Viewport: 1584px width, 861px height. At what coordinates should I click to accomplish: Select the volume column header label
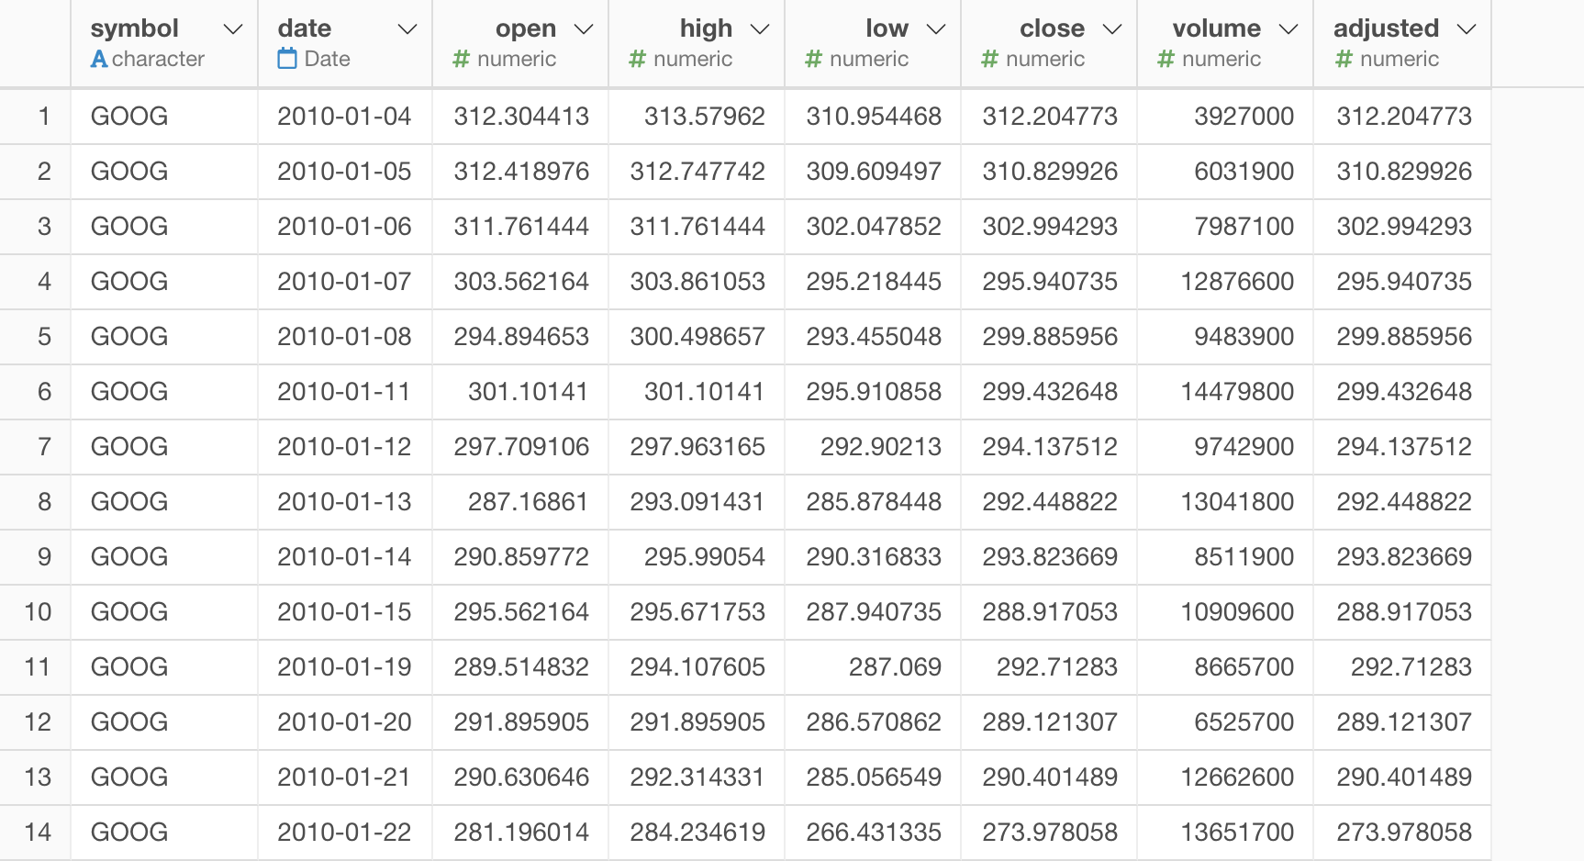point(1216,28)
